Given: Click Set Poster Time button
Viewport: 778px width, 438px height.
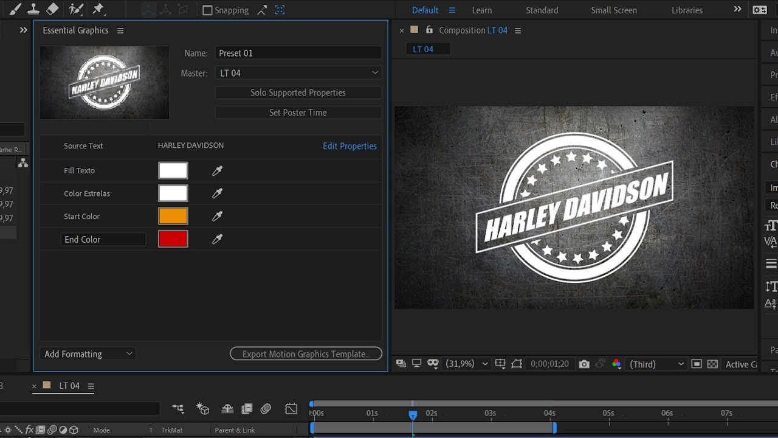Looking at the screenshot, I should [298, 113].
